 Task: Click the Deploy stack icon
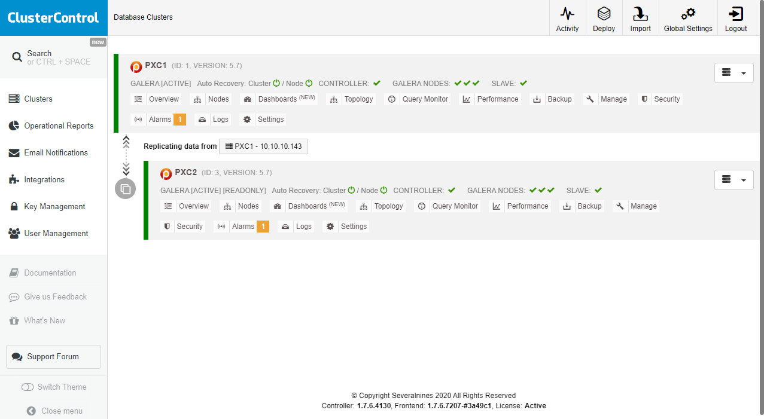[604, 14]
